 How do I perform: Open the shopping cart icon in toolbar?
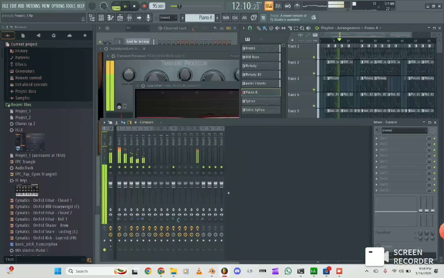click(263, 18)
